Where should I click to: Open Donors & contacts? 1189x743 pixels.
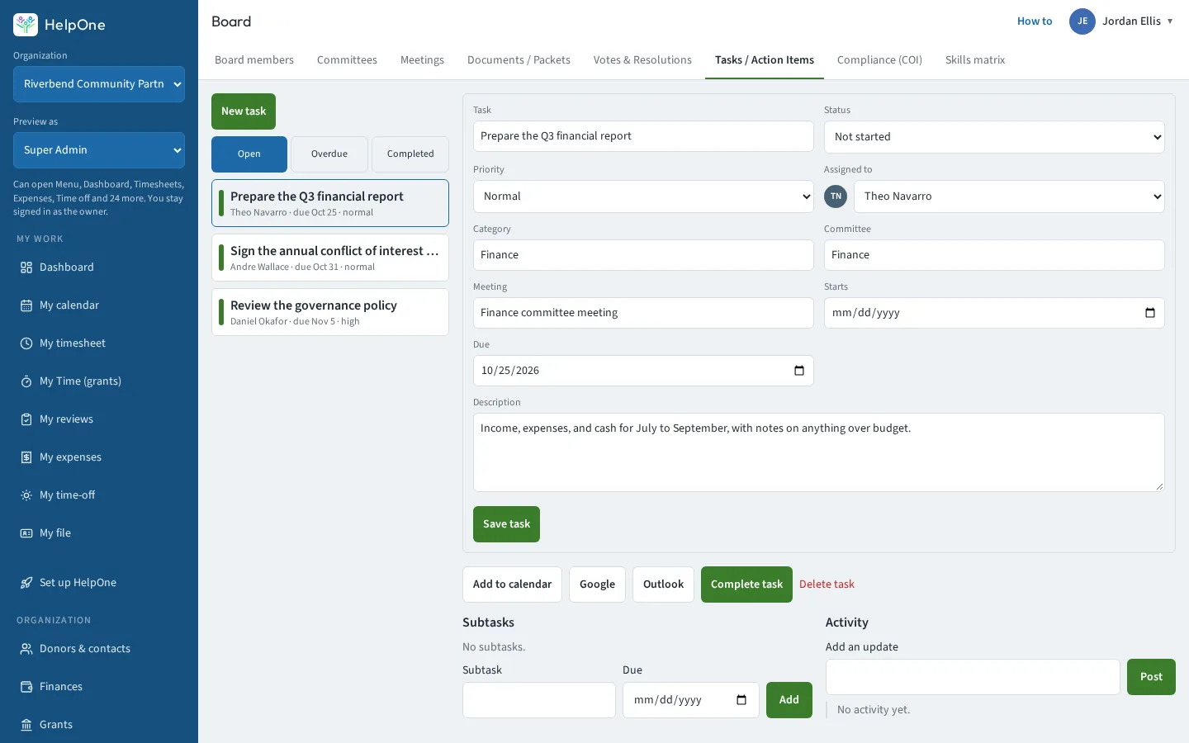(99, 649)
